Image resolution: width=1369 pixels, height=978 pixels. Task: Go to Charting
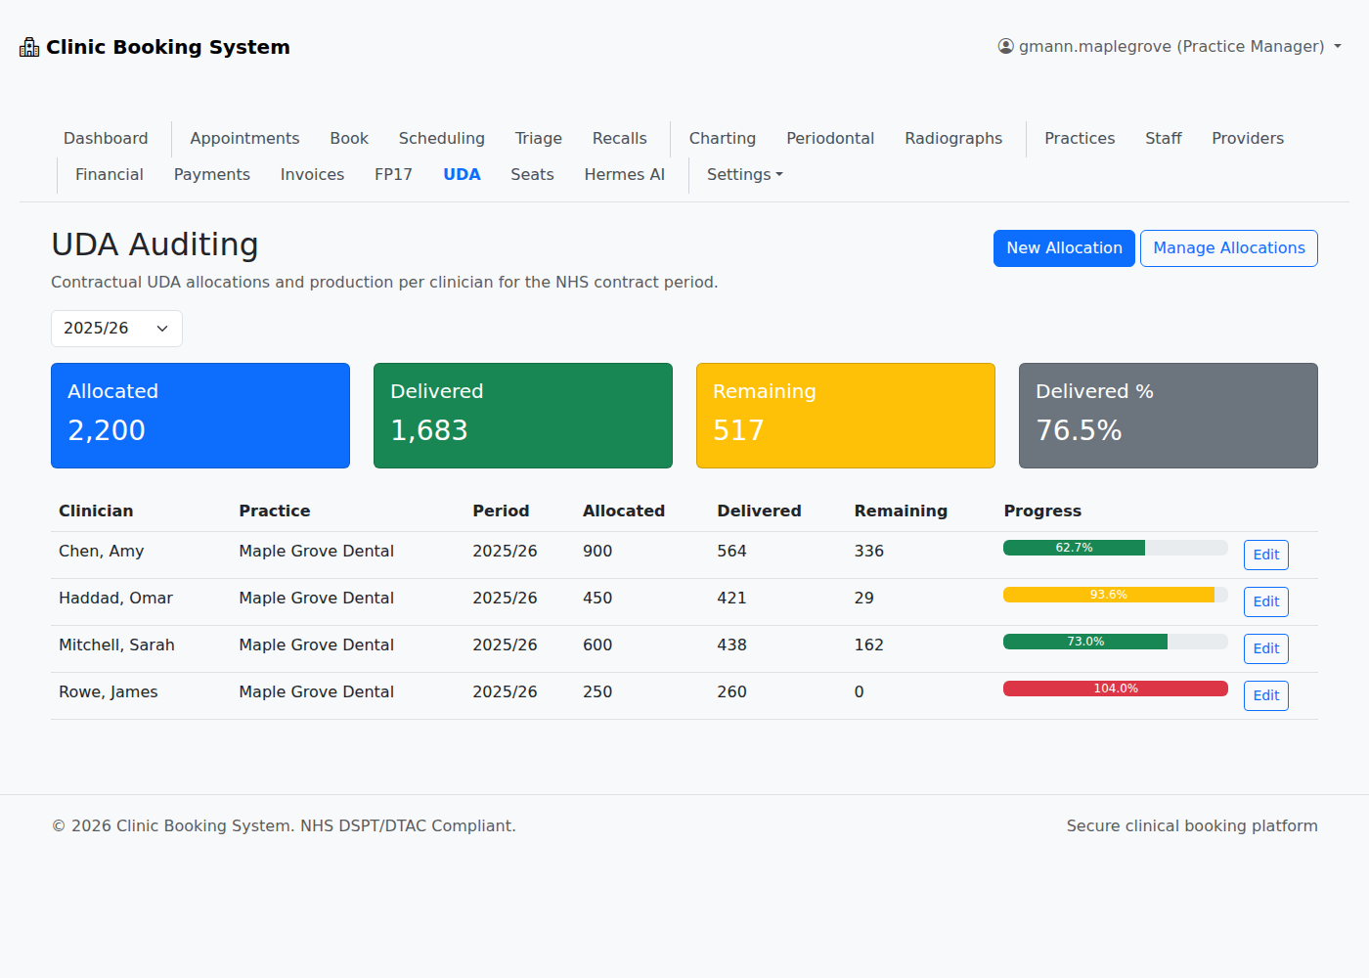point(722,138)
